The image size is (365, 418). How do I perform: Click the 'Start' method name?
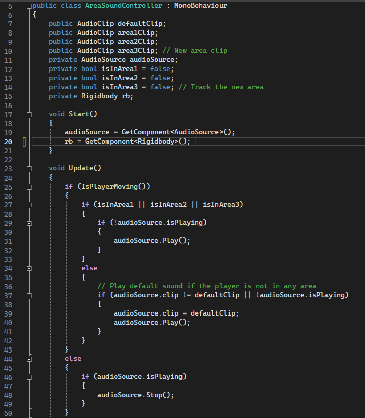pos(79,114)
